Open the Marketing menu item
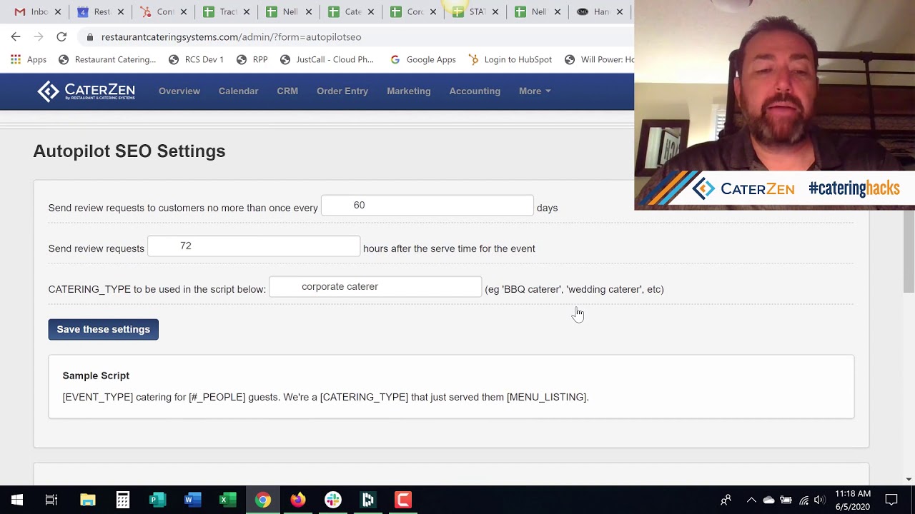 pos(409,91)
